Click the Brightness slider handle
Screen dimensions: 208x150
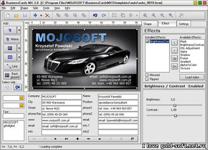pos(175,106)
